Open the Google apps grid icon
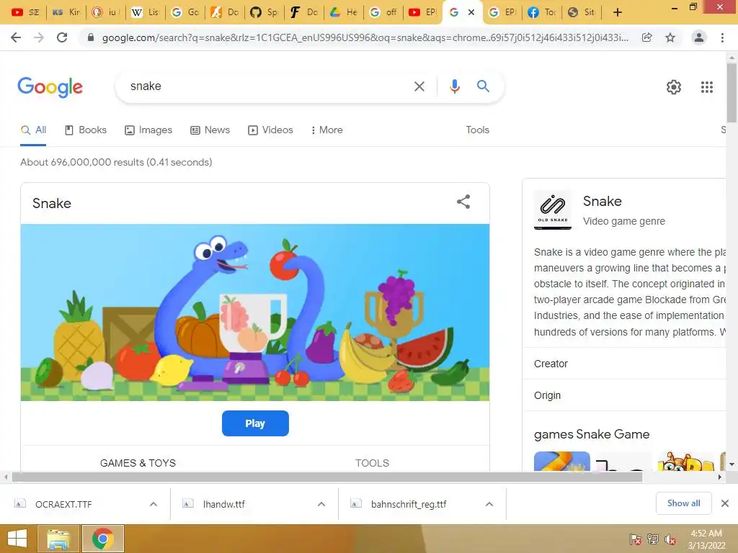 (x=706, y=87)
